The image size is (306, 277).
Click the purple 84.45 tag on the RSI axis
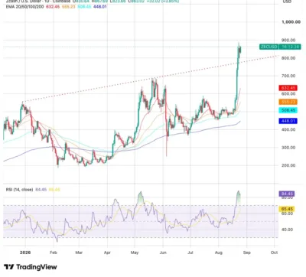287,194
